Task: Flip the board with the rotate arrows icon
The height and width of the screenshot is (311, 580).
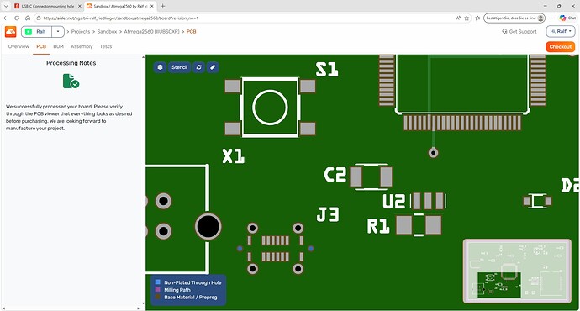Action: pos(198,67)
